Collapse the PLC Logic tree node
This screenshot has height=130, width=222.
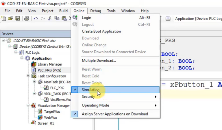16,52
